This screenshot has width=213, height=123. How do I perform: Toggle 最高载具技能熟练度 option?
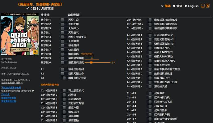(150, 24)
